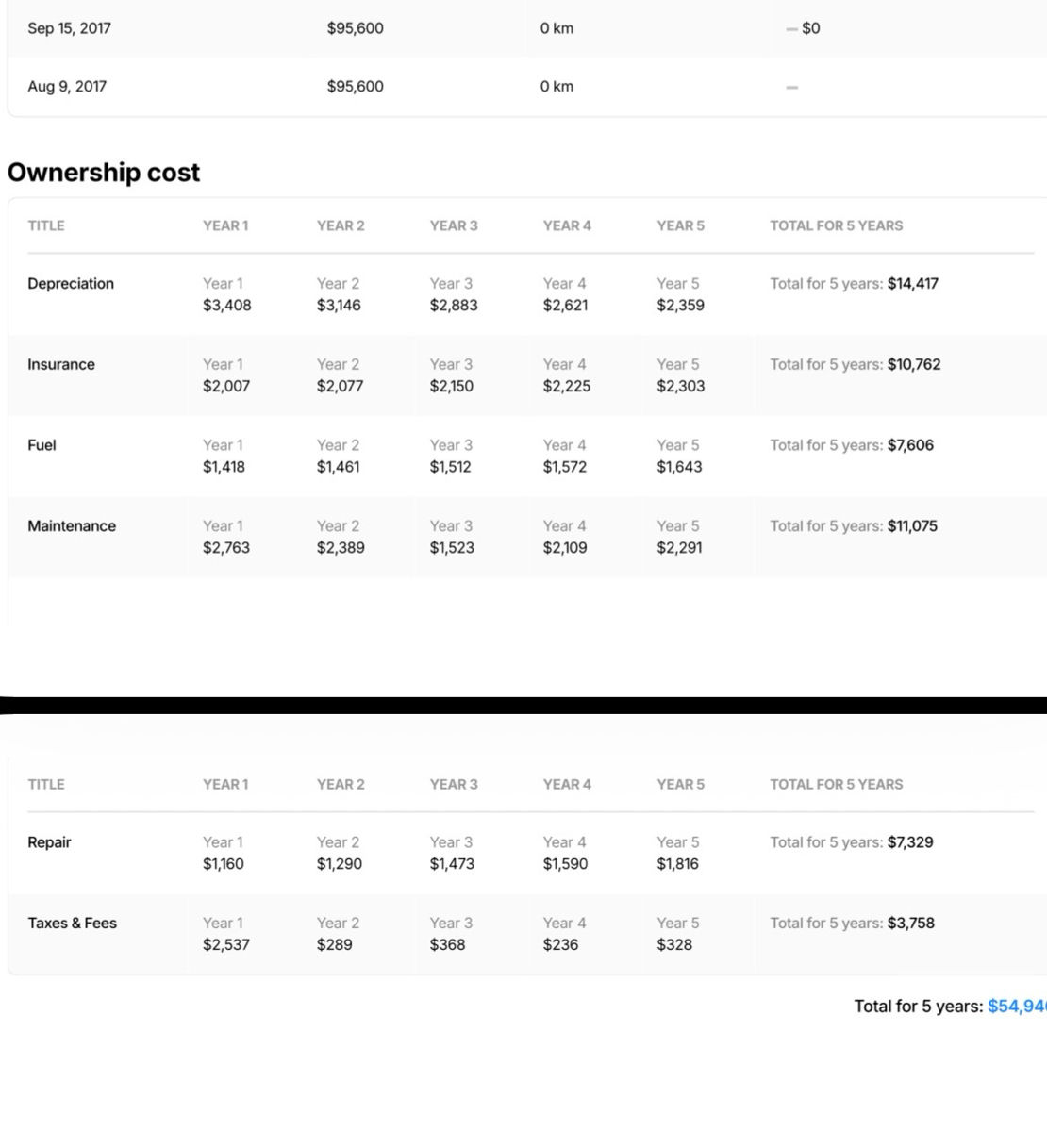Select Maintenance Year 1 value $2,763
Viewport: 1047px width, 1132px height.
pyautogui.click(x=226, y=547)
